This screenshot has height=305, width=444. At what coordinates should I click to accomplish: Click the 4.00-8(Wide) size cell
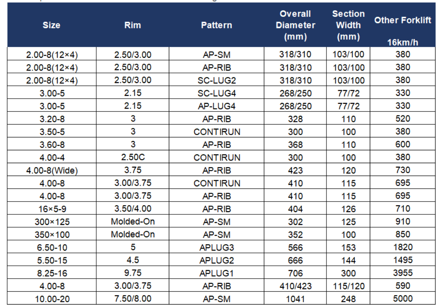click(52, 170)
